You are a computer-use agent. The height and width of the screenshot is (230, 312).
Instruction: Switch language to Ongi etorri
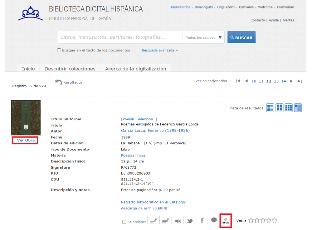pyautogui.click(x=226, y=7)
